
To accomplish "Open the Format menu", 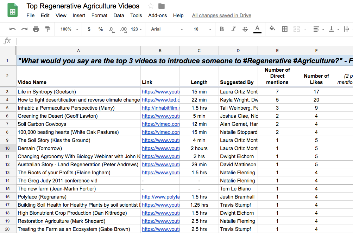I will pyautogui.click(x=99, y=15).
